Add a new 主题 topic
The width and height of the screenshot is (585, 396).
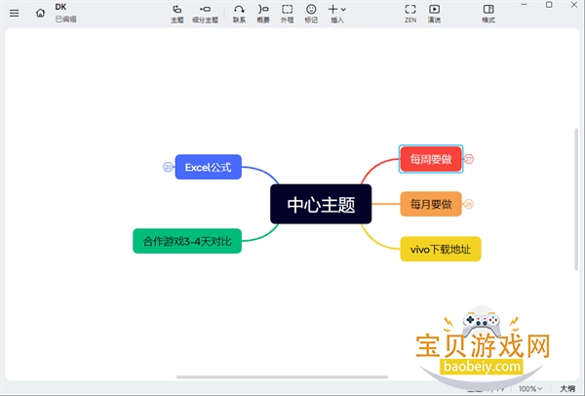[x=177, y=14]
